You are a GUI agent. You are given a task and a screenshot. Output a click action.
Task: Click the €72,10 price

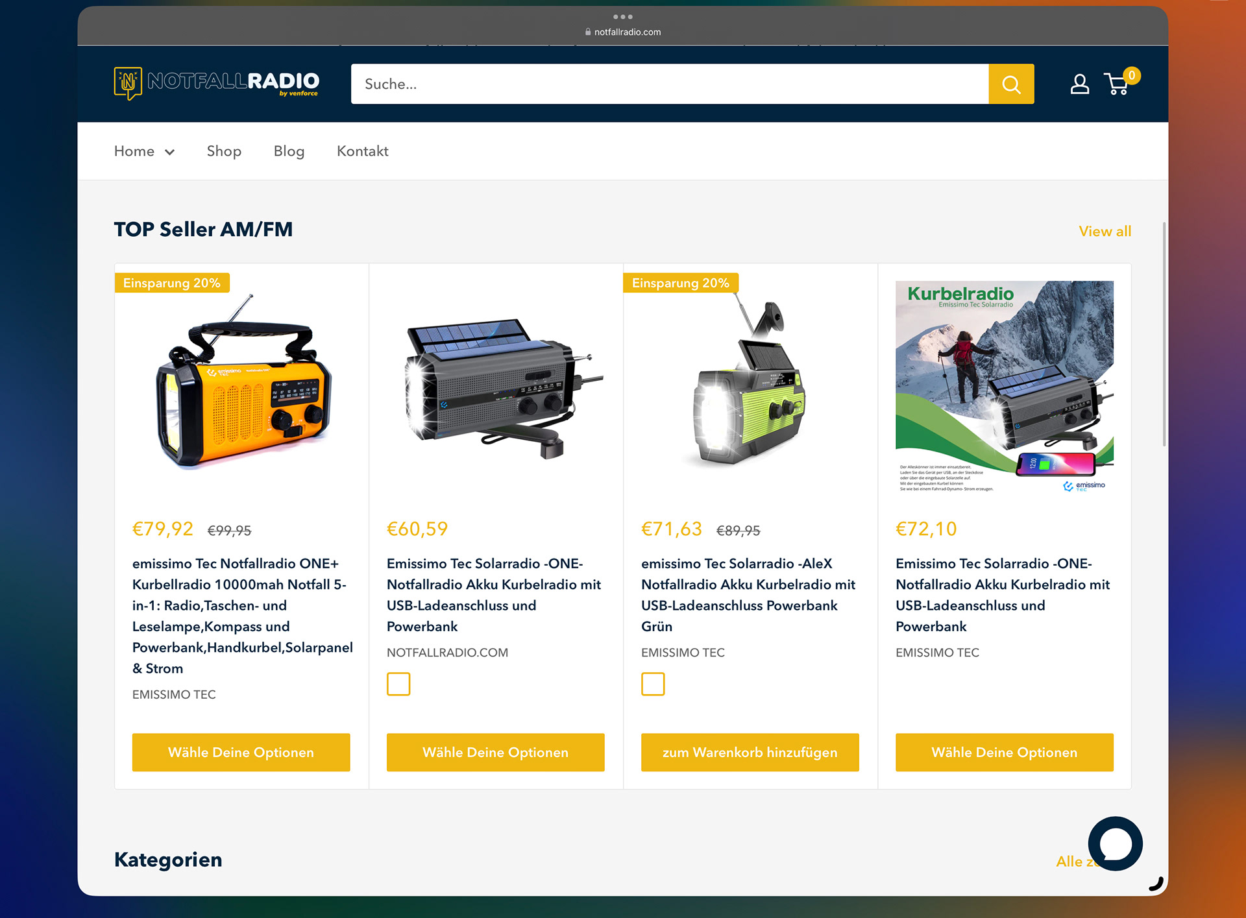point(926,529)
